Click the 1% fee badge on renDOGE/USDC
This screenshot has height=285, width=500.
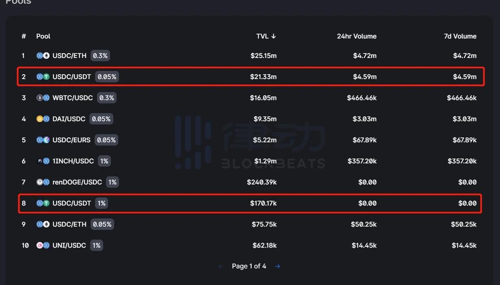click(112, 182)
